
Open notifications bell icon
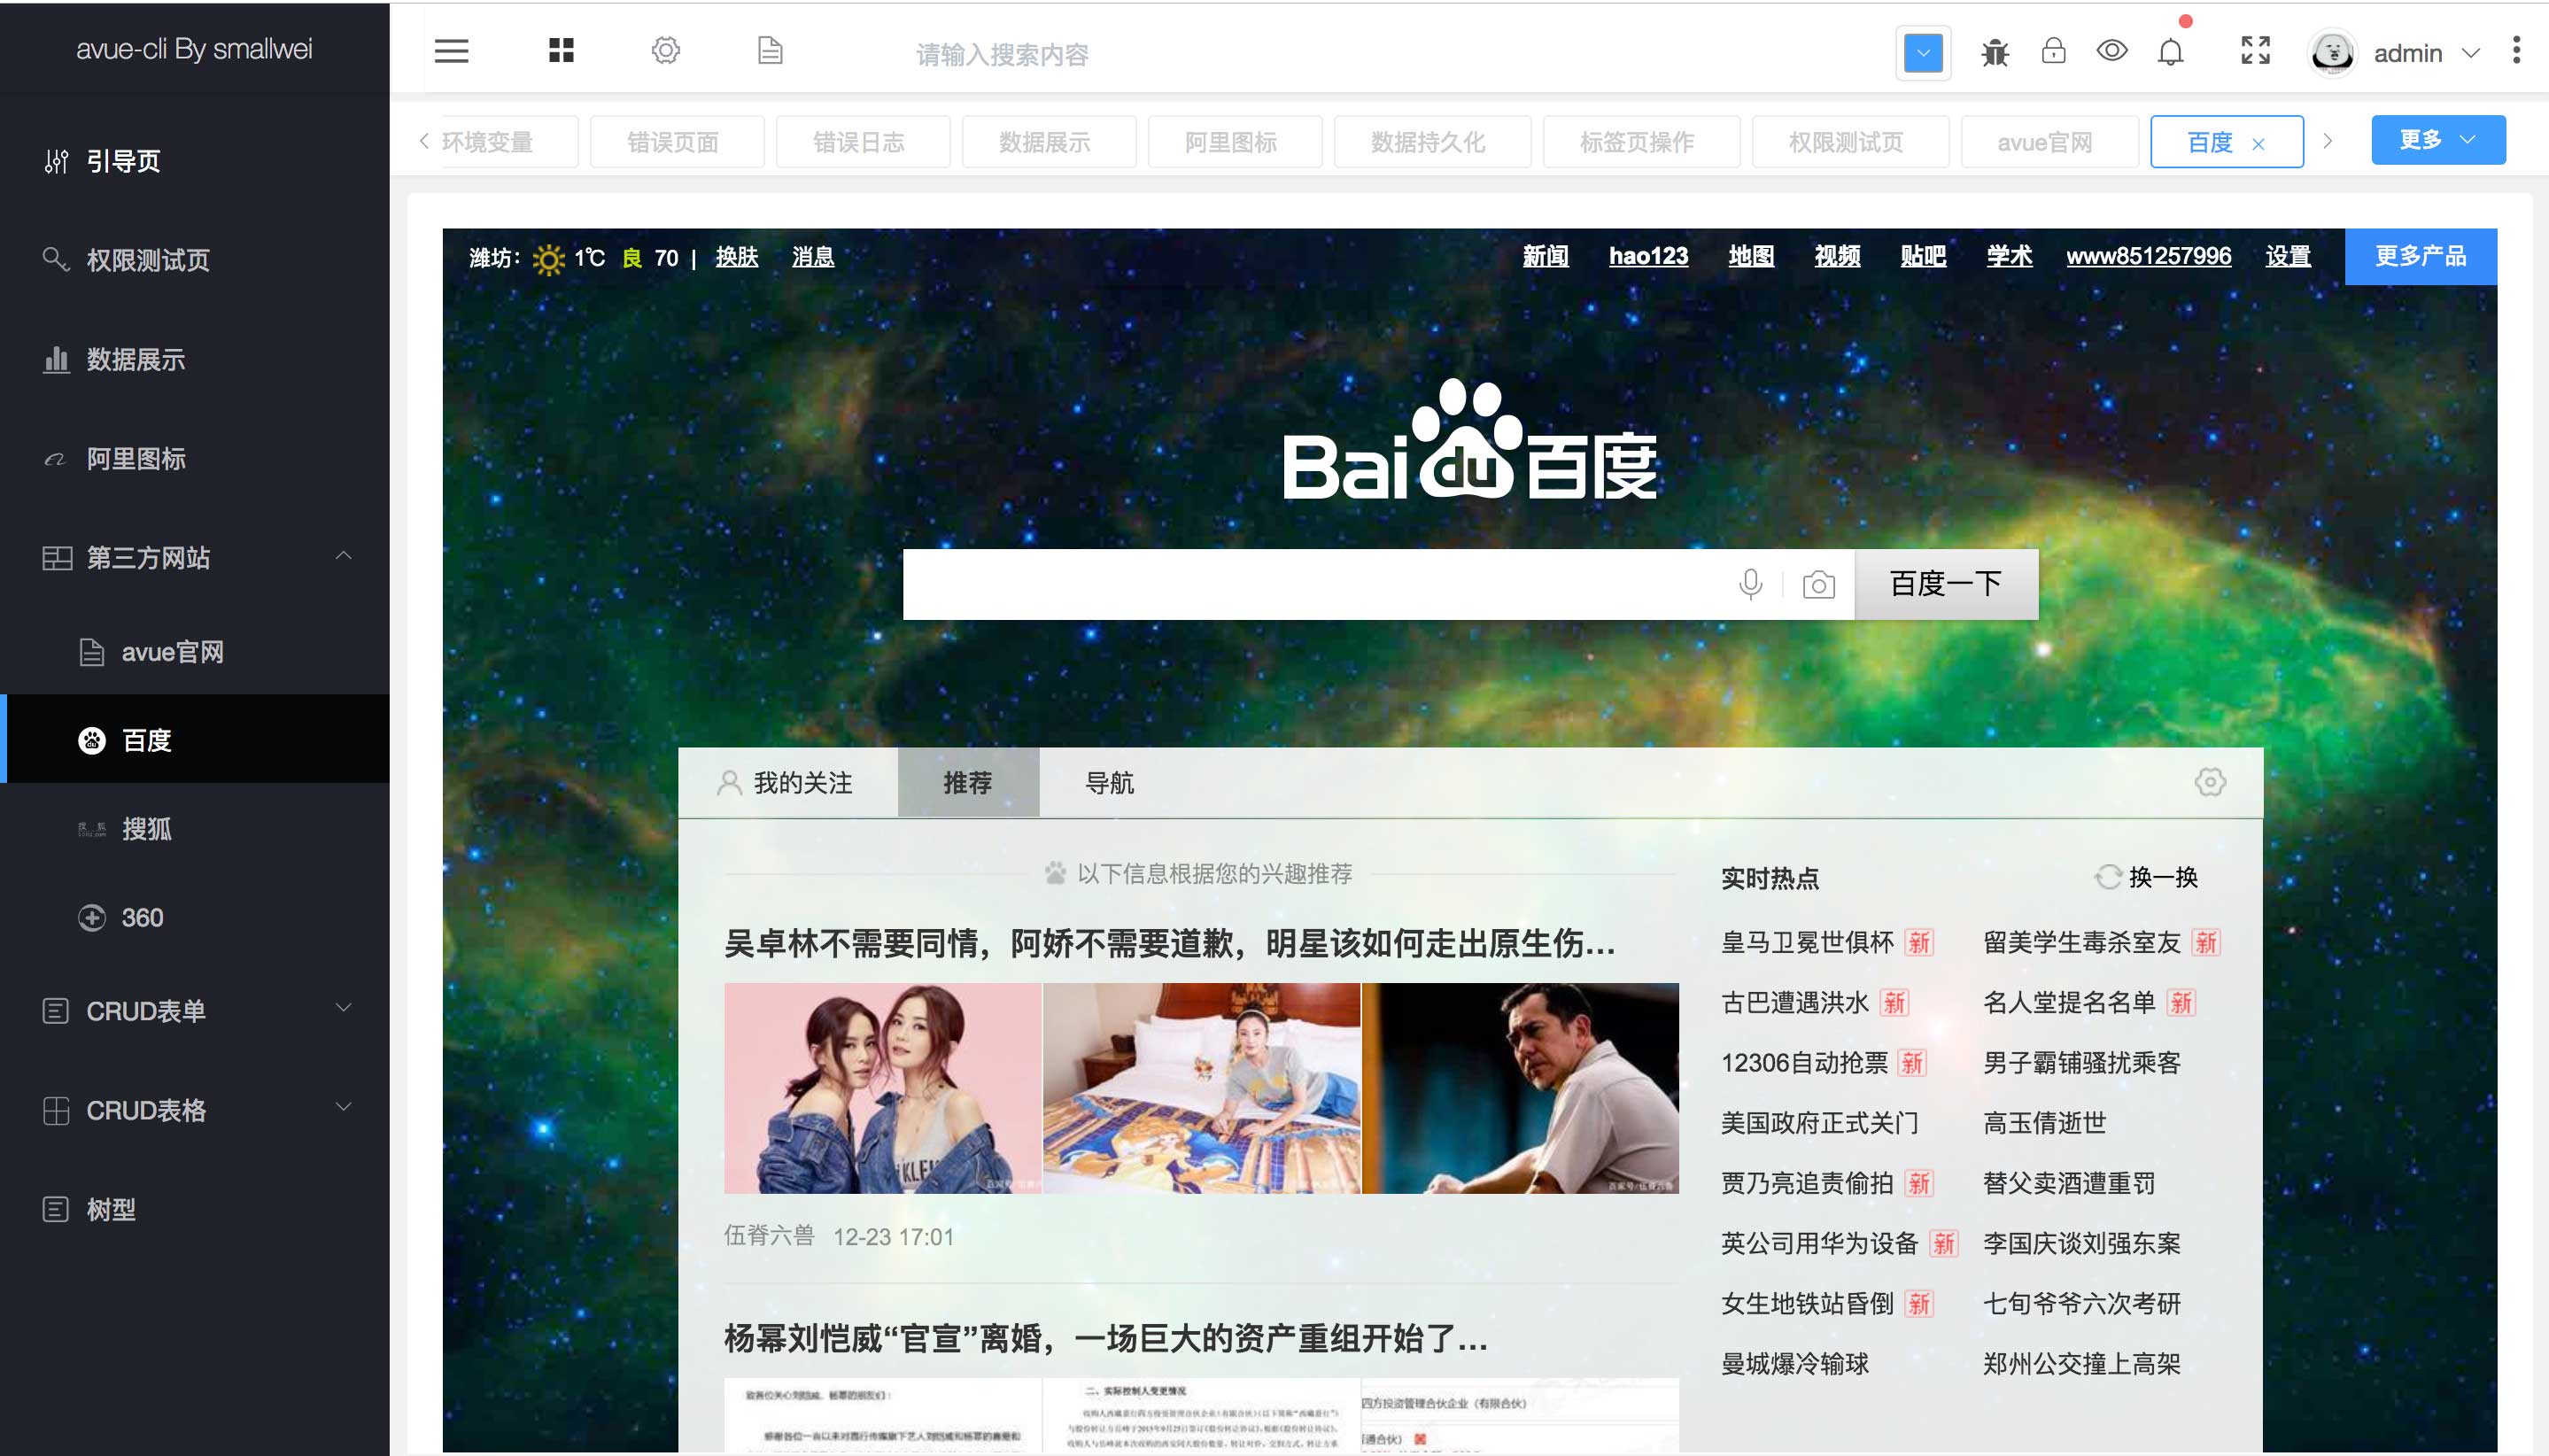[2170, 52]
